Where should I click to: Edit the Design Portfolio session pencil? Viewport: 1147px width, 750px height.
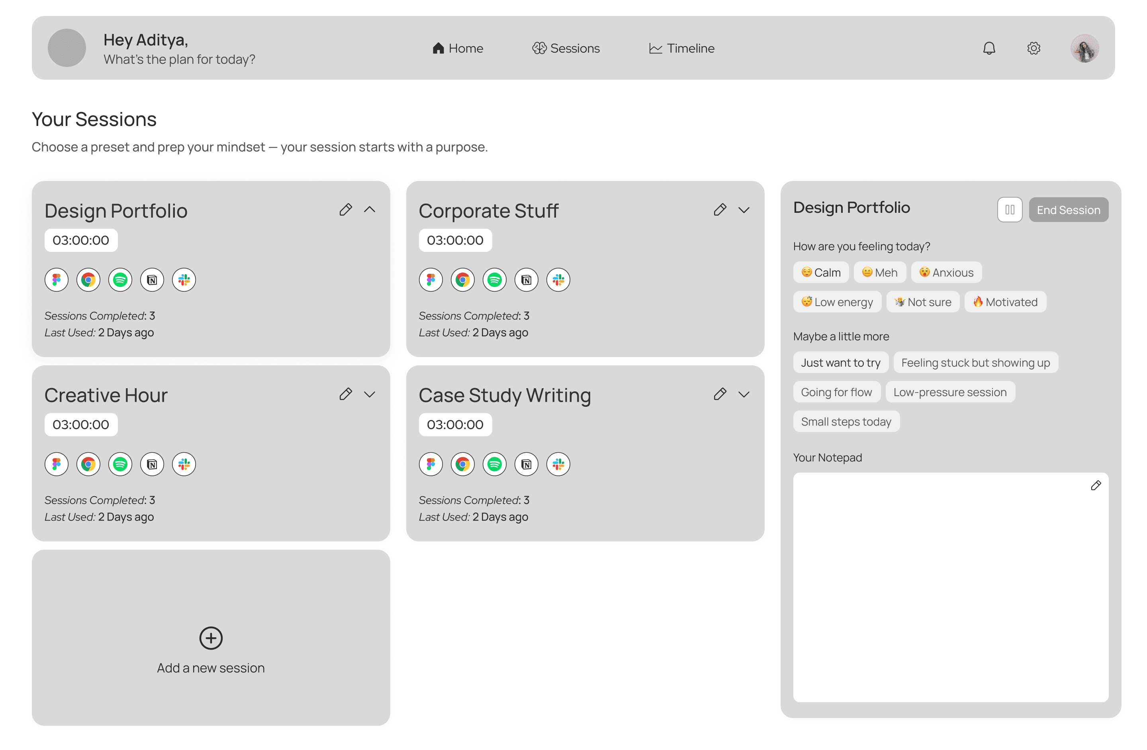(x=346, y=210)
